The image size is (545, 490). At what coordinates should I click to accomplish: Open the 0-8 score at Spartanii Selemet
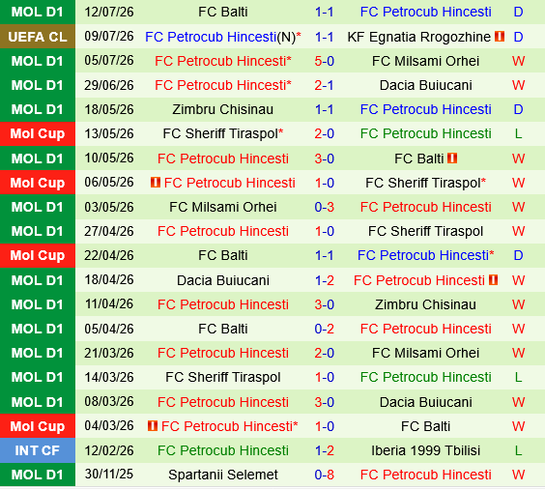(x=325, y=475)
